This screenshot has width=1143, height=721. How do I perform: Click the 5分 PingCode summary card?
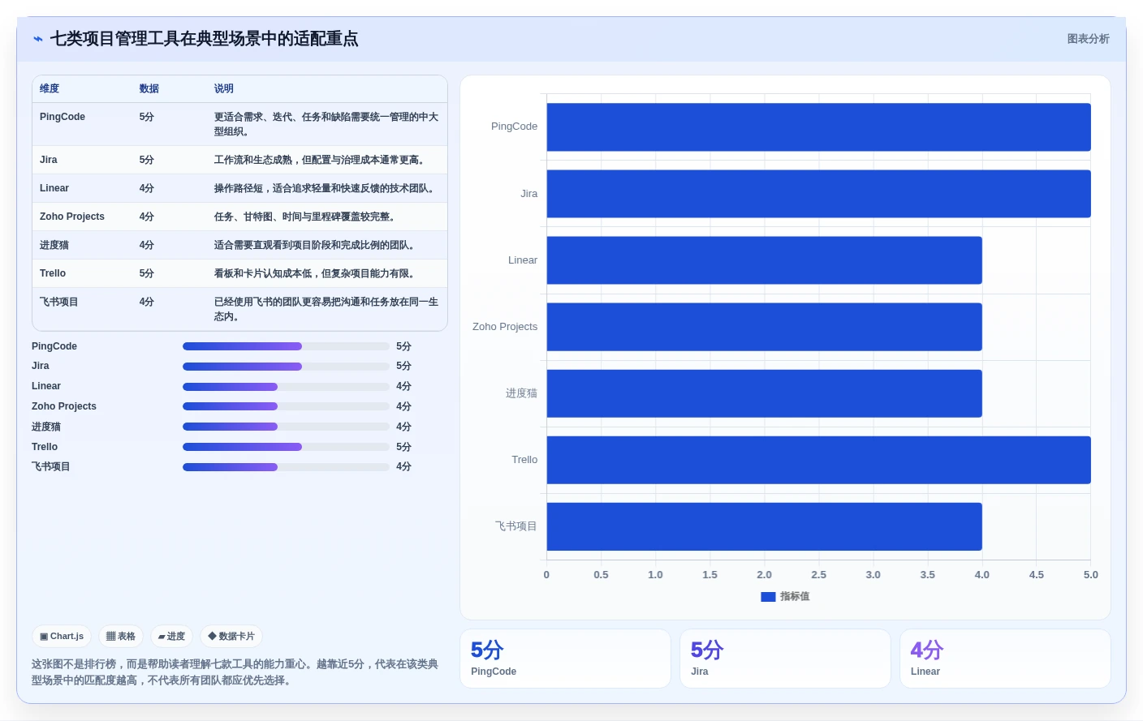pos(565,659)
